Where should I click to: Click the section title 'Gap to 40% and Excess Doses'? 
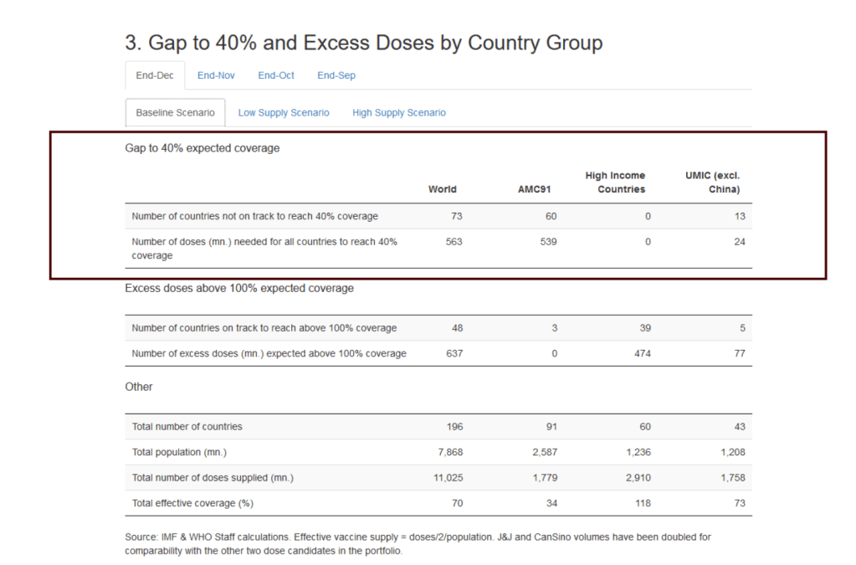[363, 43]
